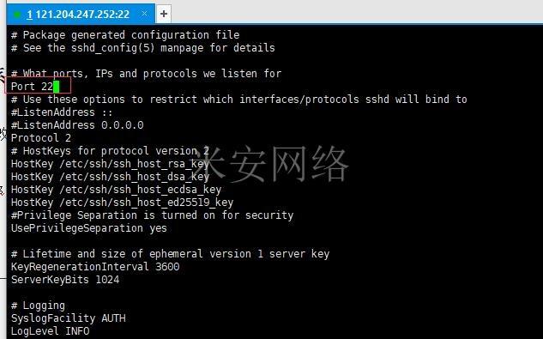This screenshot has height=339, width=543.
Task: Click the ssh_host_dsa_key HostKey line
Action: pyautogui.click(x=110, y=177)
